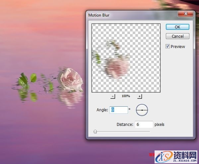Click the OK button in Motion Blur
This screenshot has height=164, width=199.
point(177,27)
